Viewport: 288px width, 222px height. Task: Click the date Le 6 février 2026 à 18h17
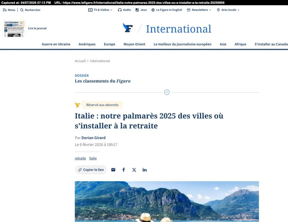point(96,145)
